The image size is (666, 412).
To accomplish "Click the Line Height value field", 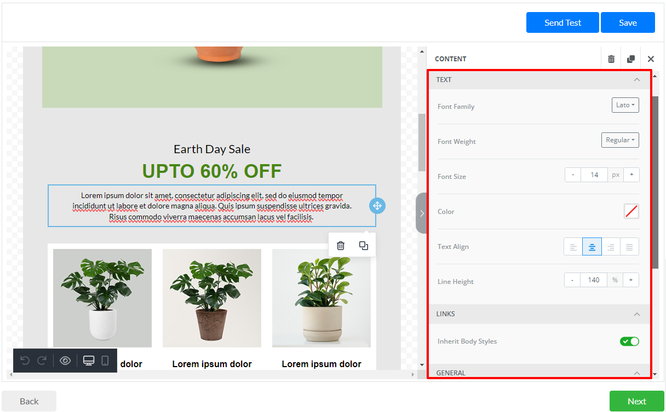I will (594, 280).
